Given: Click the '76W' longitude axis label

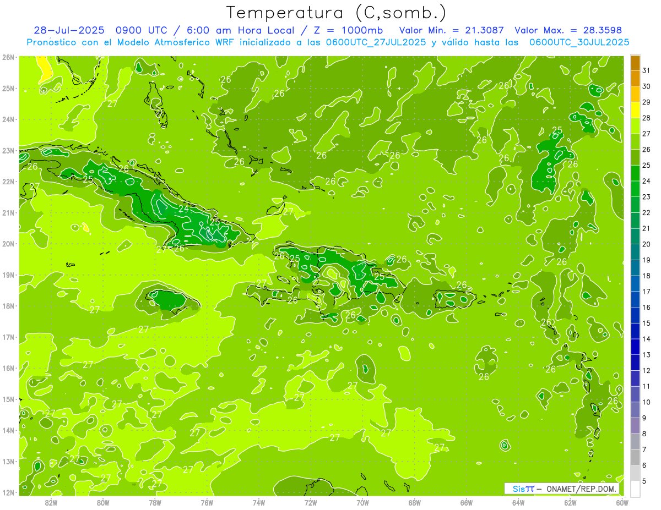Looking at the screenshot, I should 207,502.
